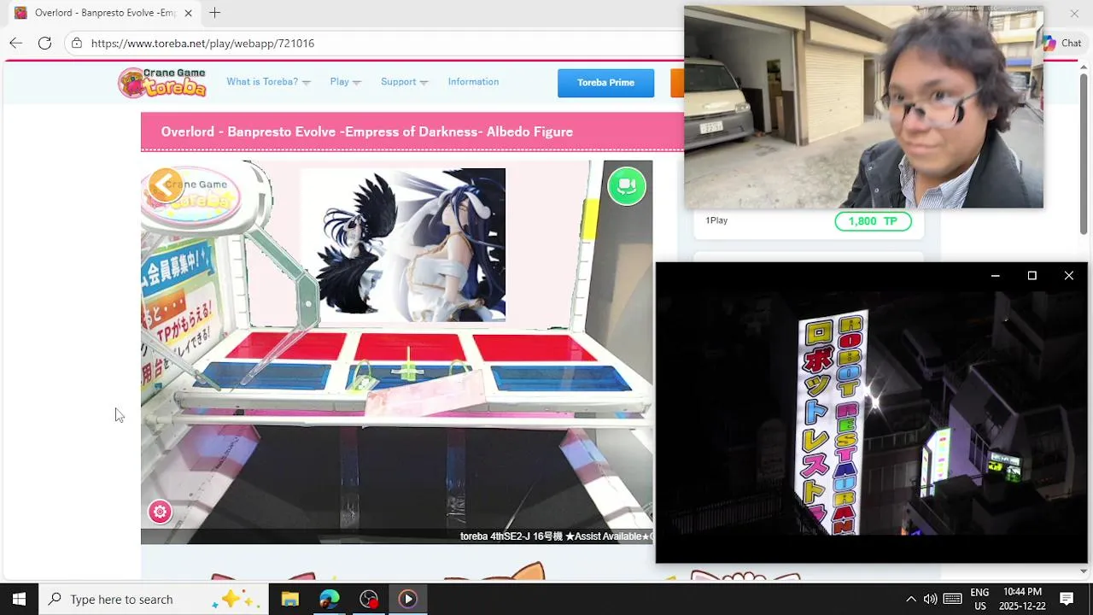
Task: Click the 1,800 TP play cost button
Action: [x=873, y=221]
